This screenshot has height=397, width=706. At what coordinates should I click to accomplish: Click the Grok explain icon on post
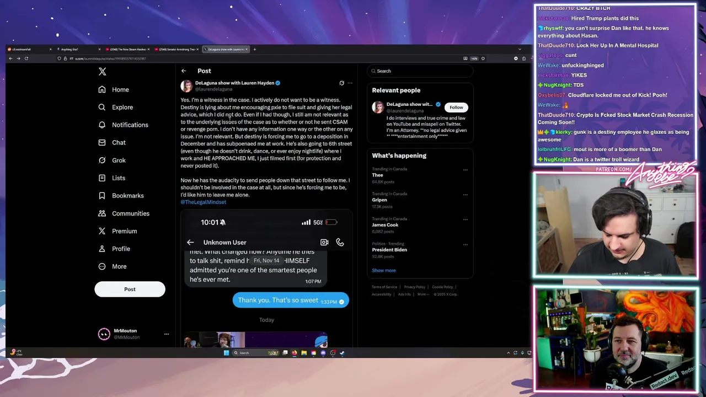point(341,83)
